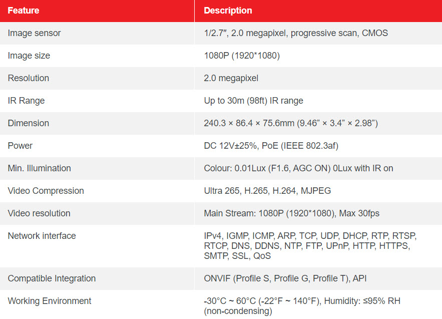Image resolution: width=442 pixels, height=319 pixels.
Task: Select the Dimension row label
Action: click(x=28, y=123)
